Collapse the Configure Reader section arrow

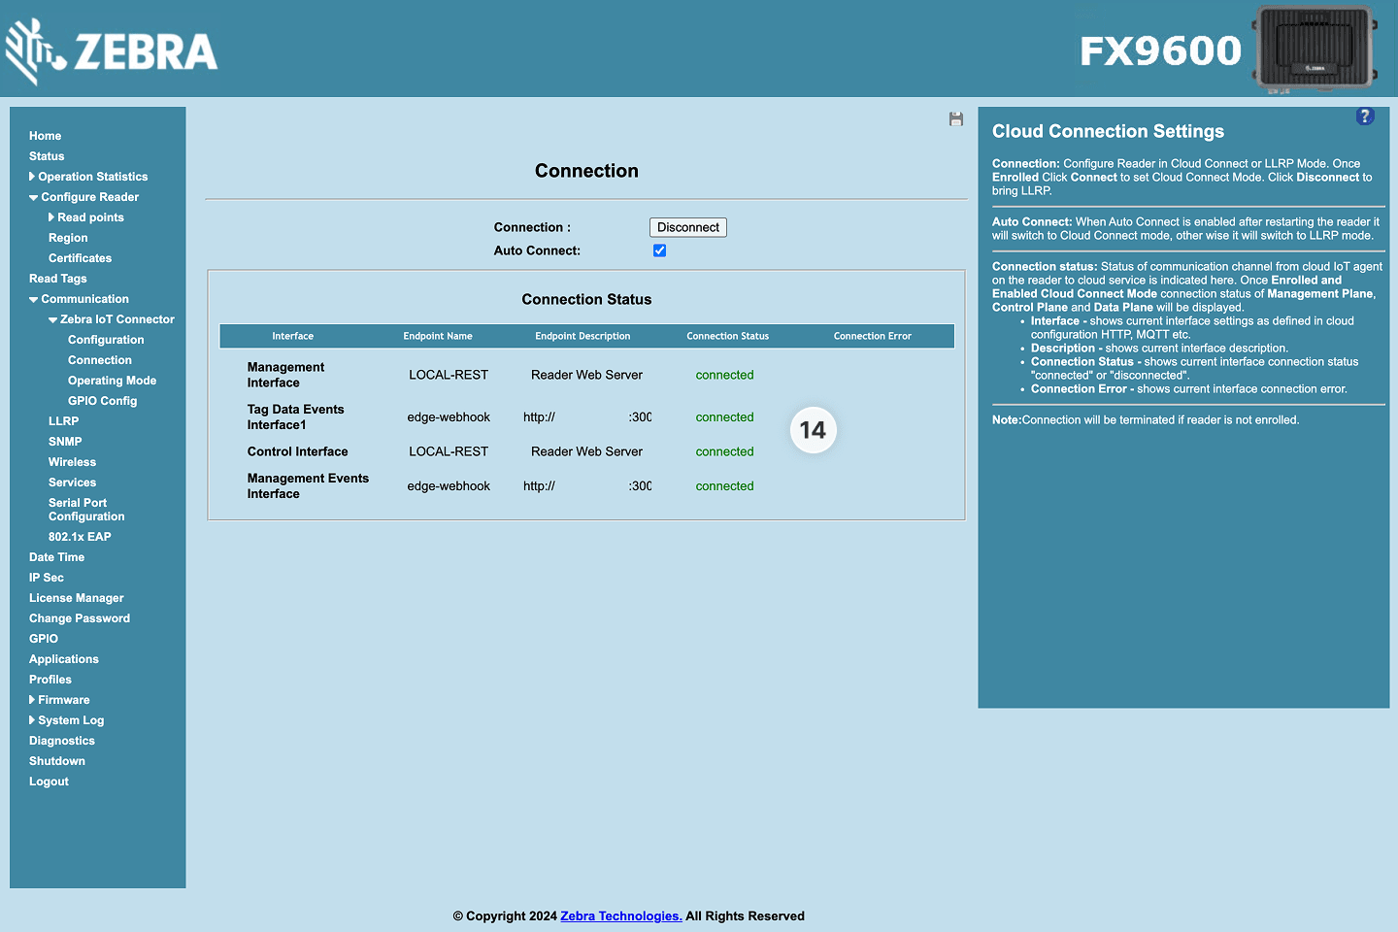click(34, 197)
